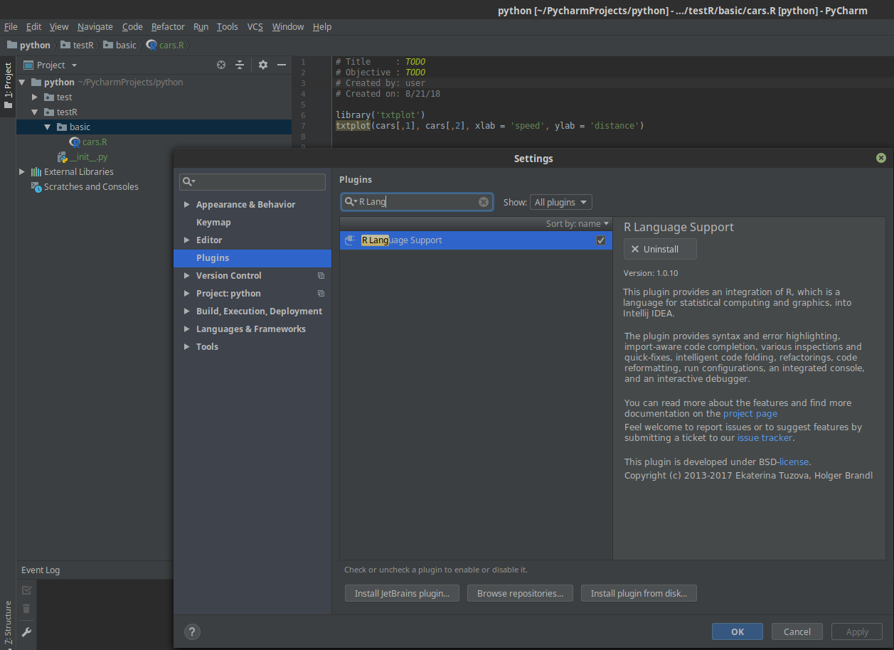Click the Uninstall button
This screenshot has height=650, width=894.
[660, 250]
